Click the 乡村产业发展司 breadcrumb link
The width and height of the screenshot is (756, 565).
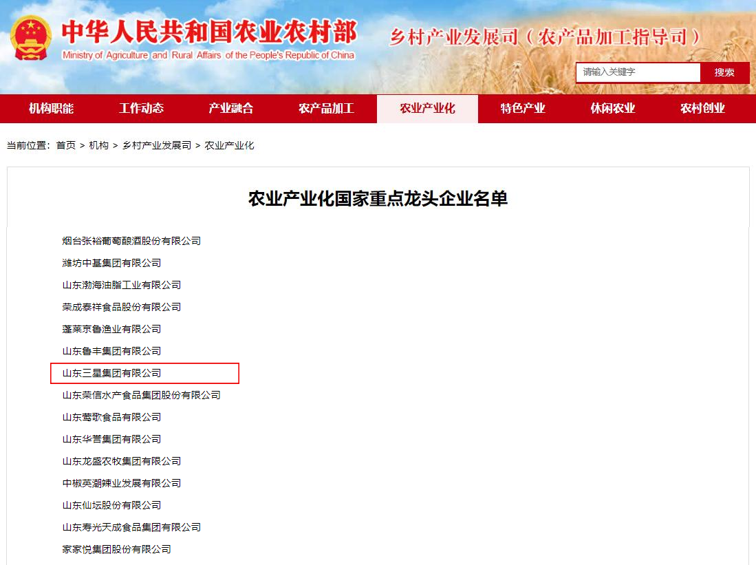pos(157,145)
